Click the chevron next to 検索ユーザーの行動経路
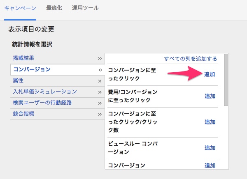Viewport: 247px width, 179px height. (x=100, y=103)
